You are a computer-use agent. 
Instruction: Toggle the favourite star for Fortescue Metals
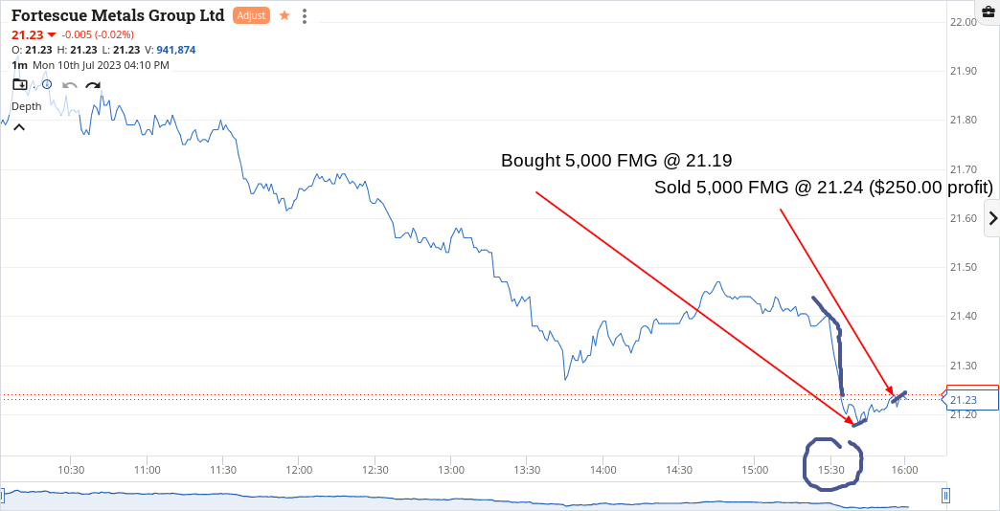click(x=284, y=16)
